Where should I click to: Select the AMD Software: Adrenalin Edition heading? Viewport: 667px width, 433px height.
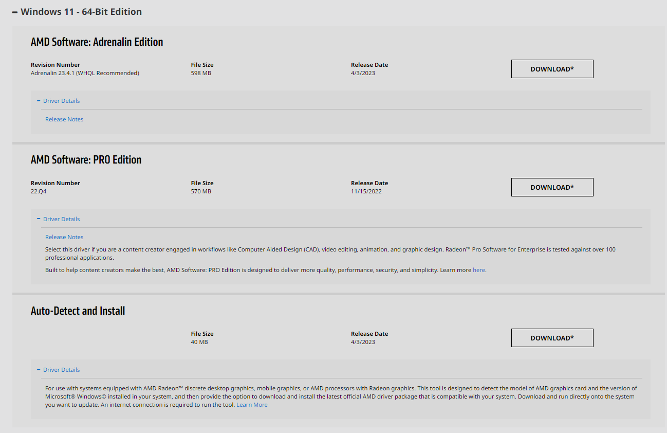coord(97,42)
